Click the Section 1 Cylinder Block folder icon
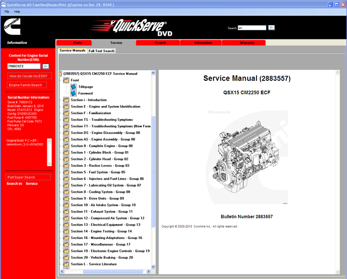The image size is (347, 279). (66, 152)
